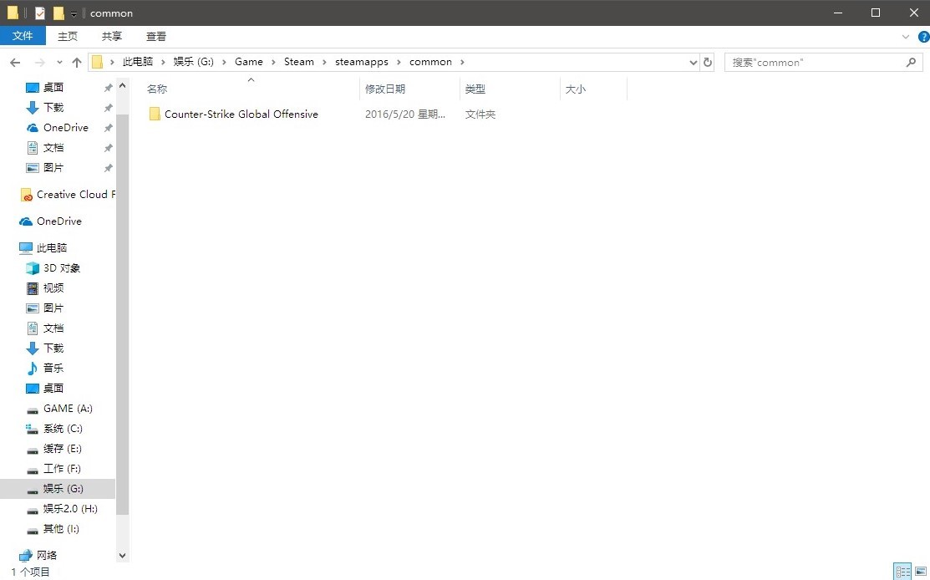Click steamapps in the address breadcrumb

click(362, 62)
